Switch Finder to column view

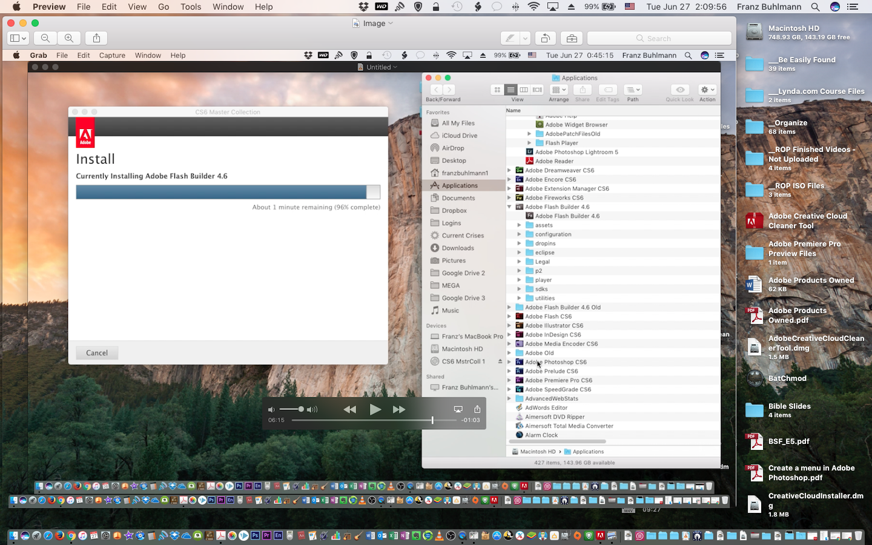pyautogui.click(x=524, y=90)
